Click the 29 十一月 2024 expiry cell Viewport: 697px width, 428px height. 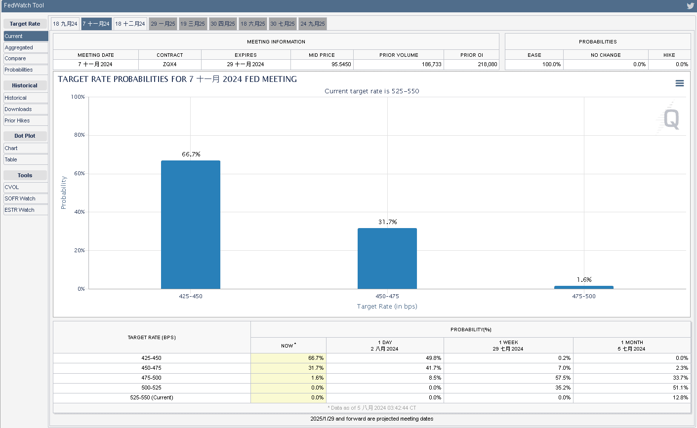pyautogui.click(x=246, y=64)
